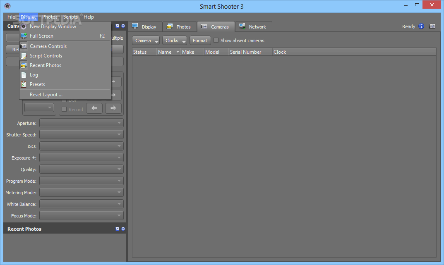Image resolution: width=444 pixels, height=265 pixels.
Task: Open the Scripts menu
Action: (70, 17)
